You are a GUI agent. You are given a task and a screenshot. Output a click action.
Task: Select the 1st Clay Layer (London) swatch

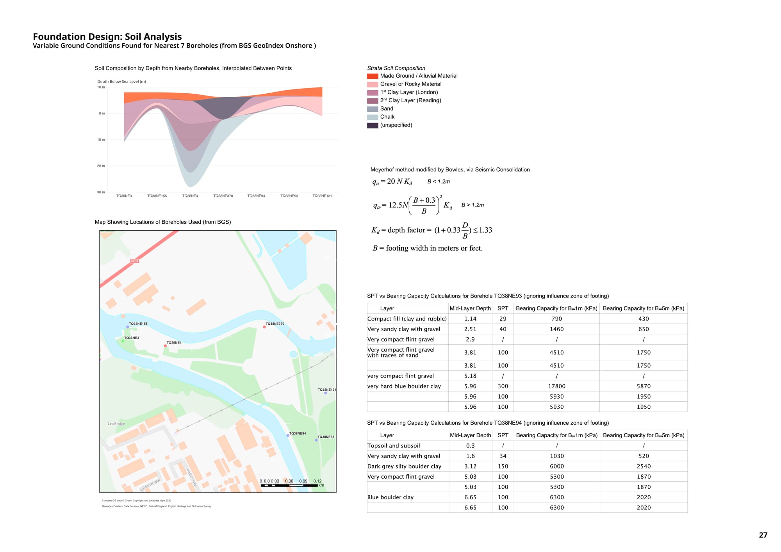tap(373, 93)
